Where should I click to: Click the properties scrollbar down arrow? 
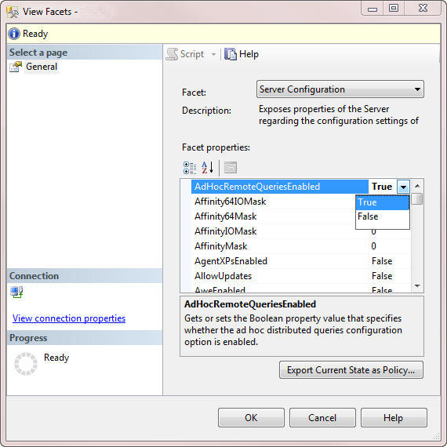(x=418, y=285)
